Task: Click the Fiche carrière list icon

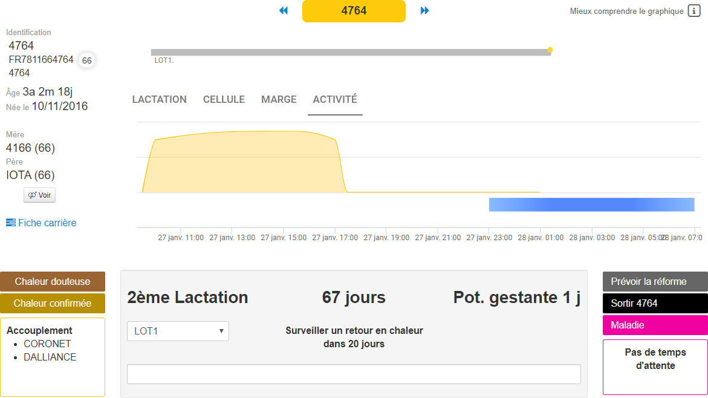Action: point(10,223)
